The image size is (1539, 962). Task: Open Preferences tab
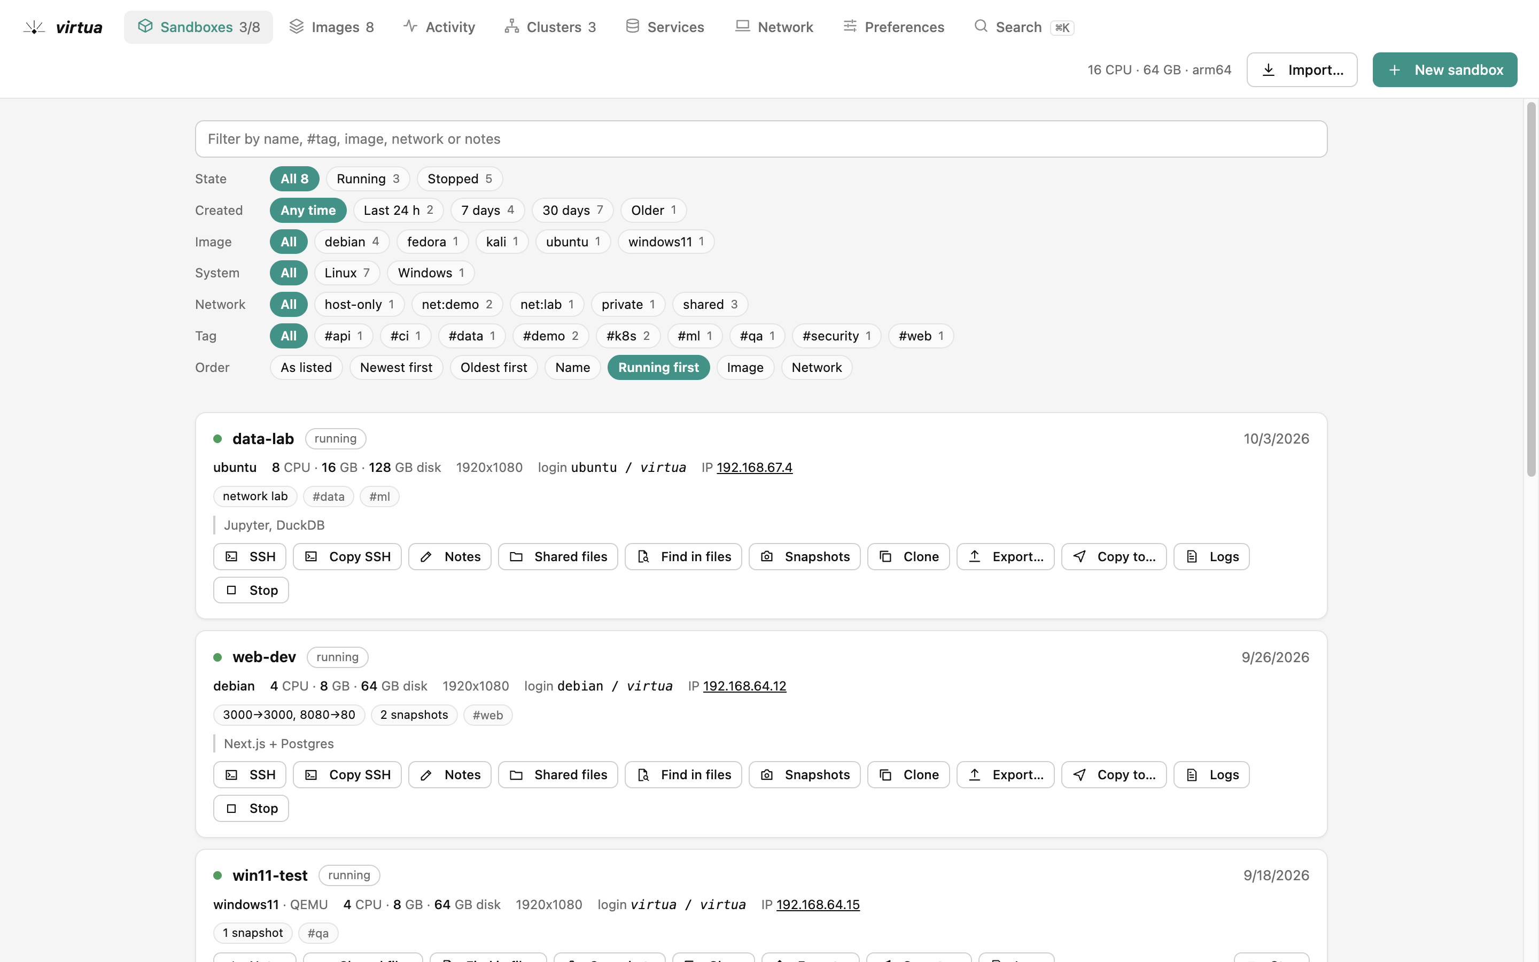point(893,27)
